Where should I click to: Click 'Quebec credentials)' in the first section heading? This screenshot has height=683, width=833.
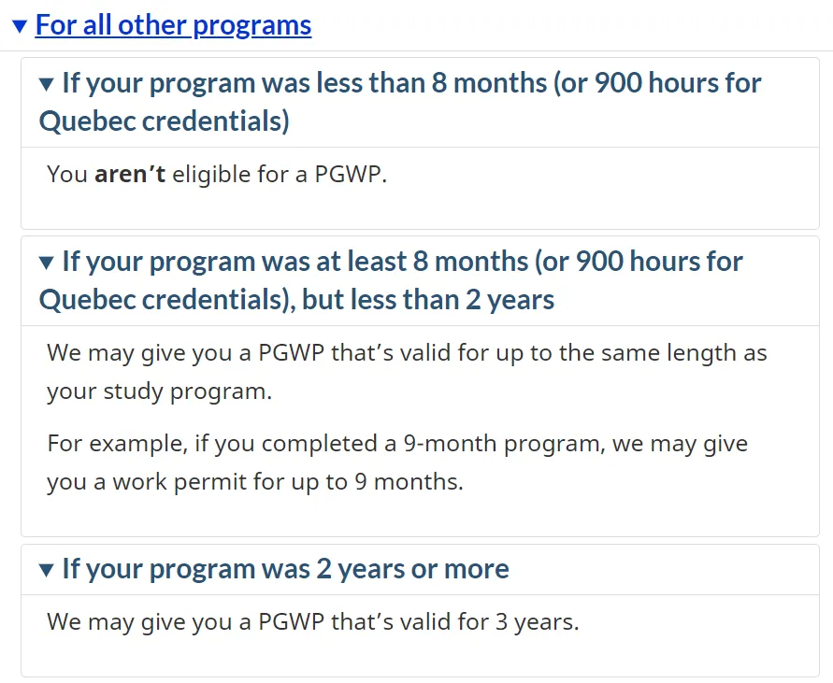click(165, 121)
